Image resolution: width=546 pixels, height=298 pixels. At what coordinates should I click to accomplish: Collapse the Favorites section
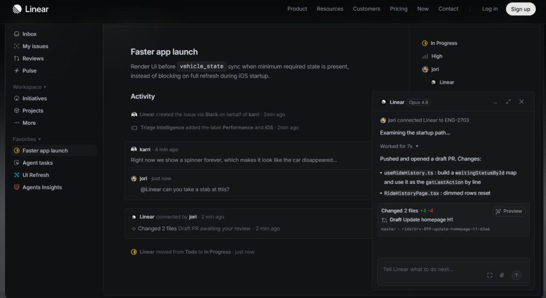[27, 139]
